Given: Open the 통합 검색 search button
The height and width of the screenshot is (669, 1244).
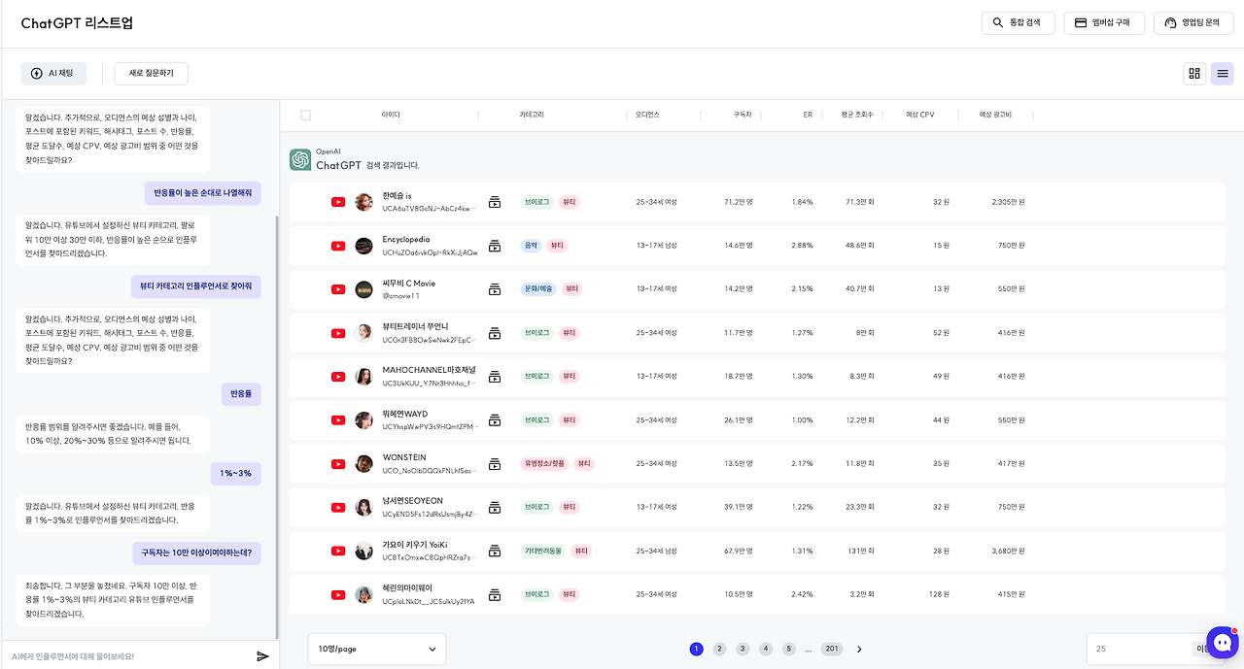Looking at the screenshot, I should pyautogui.click(x=1018, y=22).
